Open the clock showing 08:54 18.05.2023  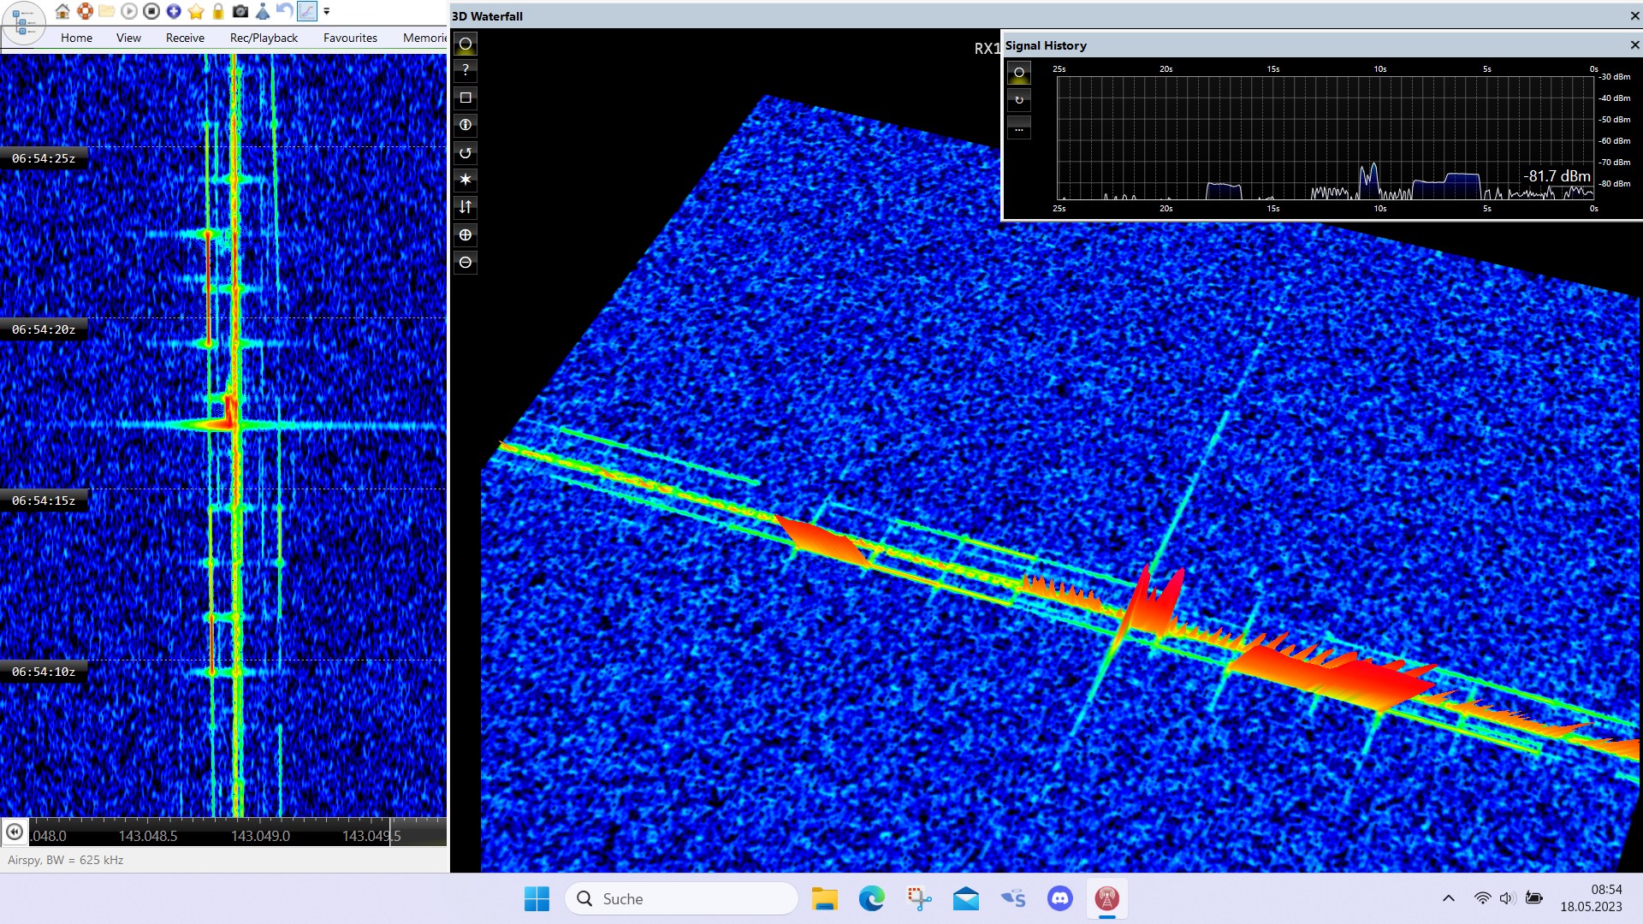[x=1591, y=898]
